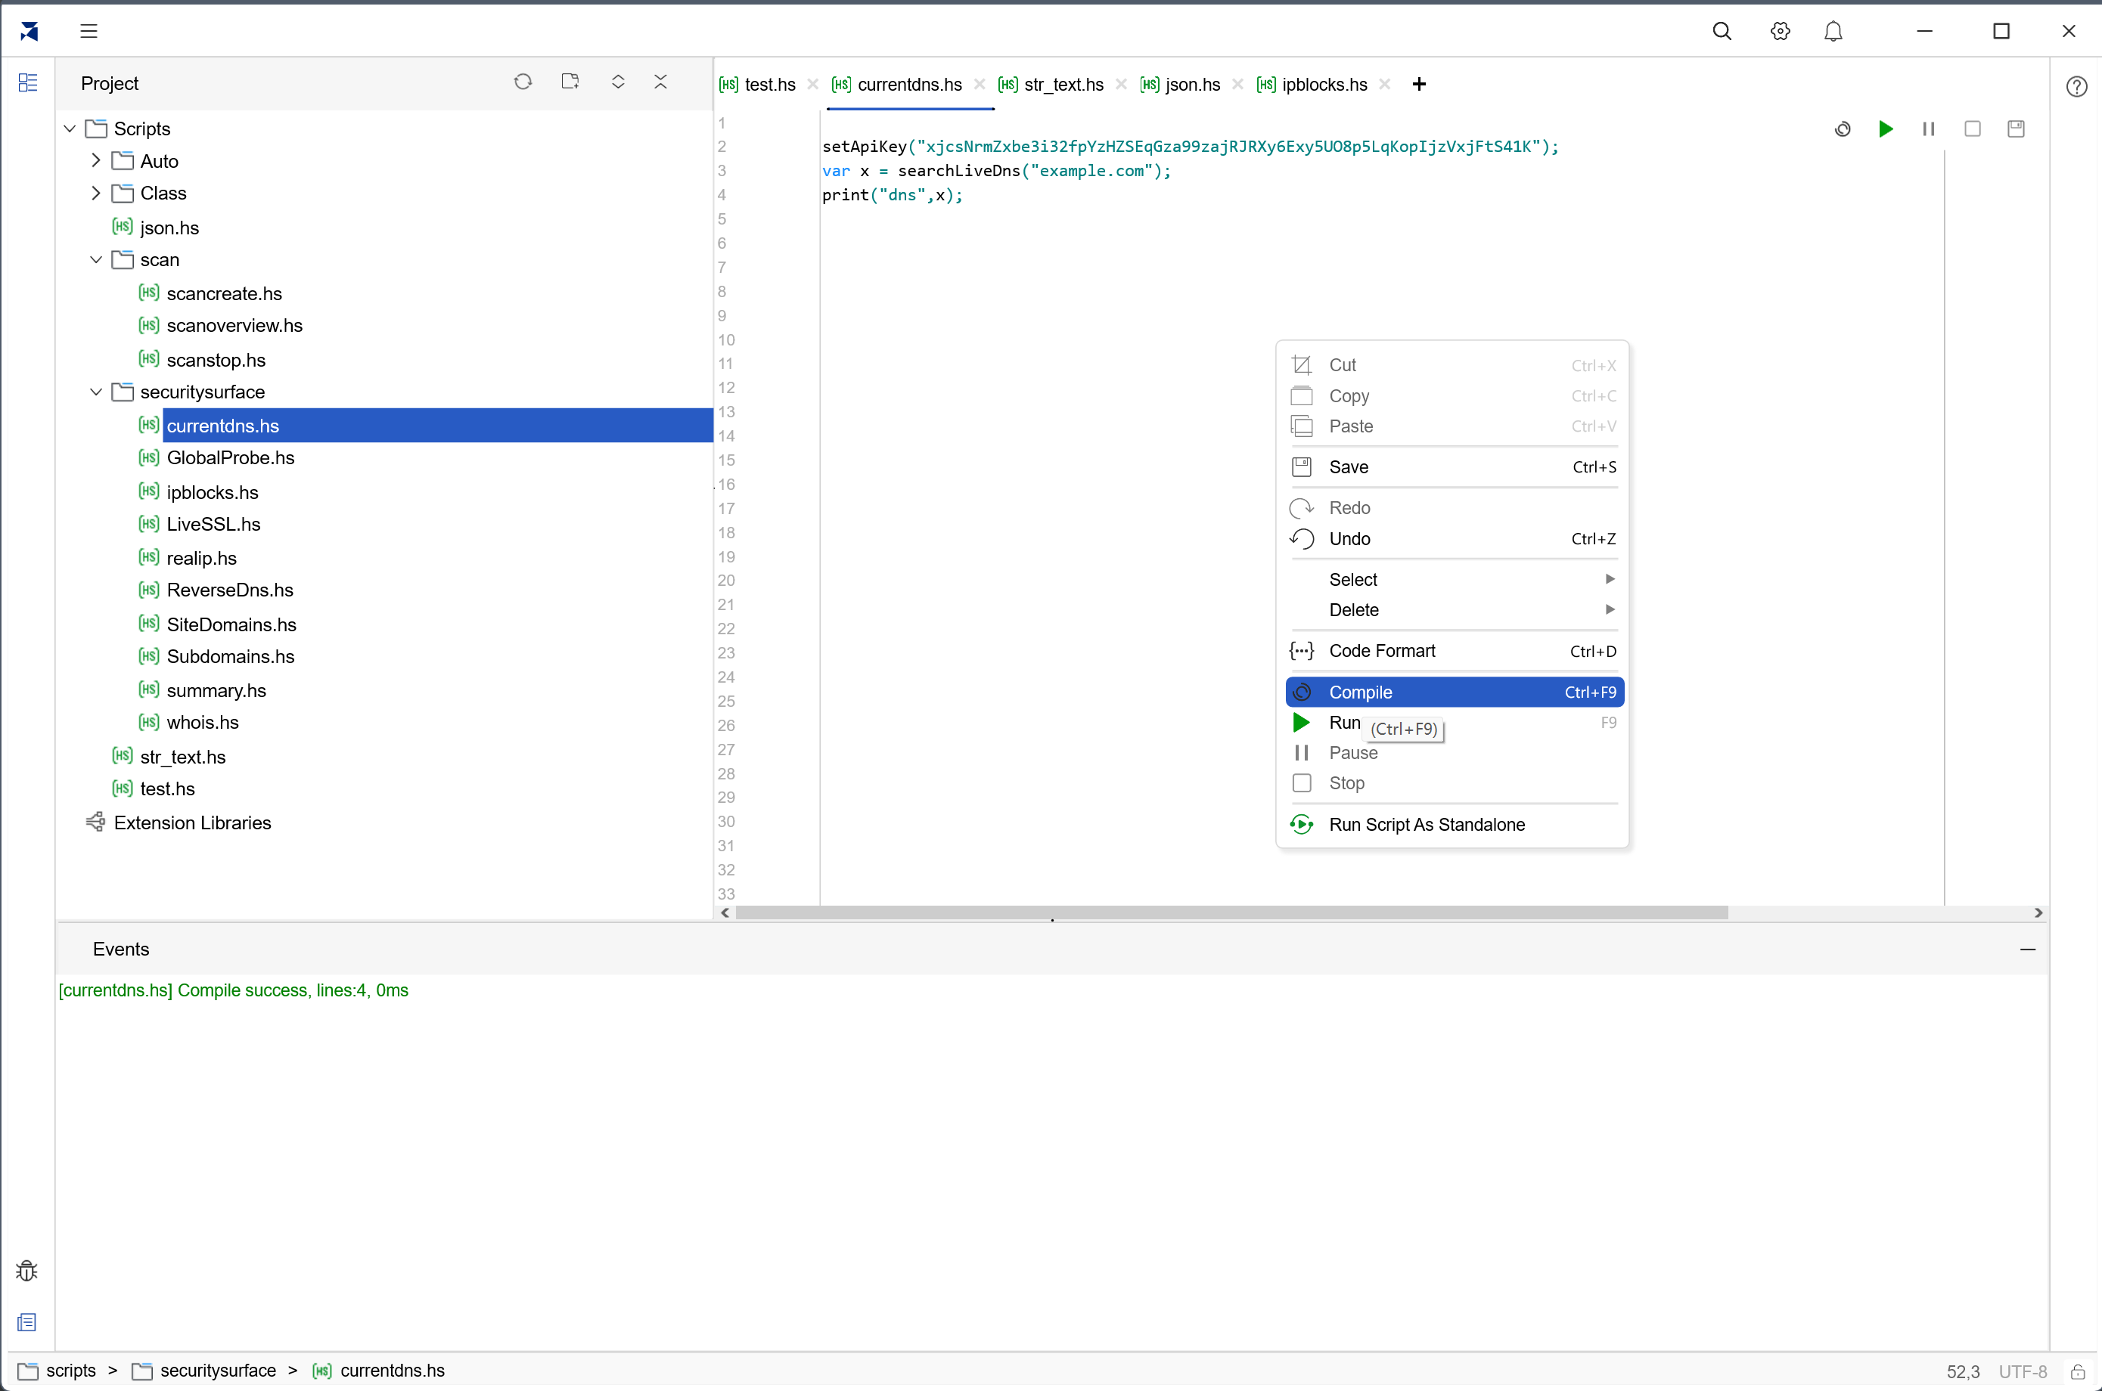Place cursor on the searchLiveDns code line
Image resolution: width=2102 pixels, height=1391 pixels.
pyautogui.click(x=996, y=170)
